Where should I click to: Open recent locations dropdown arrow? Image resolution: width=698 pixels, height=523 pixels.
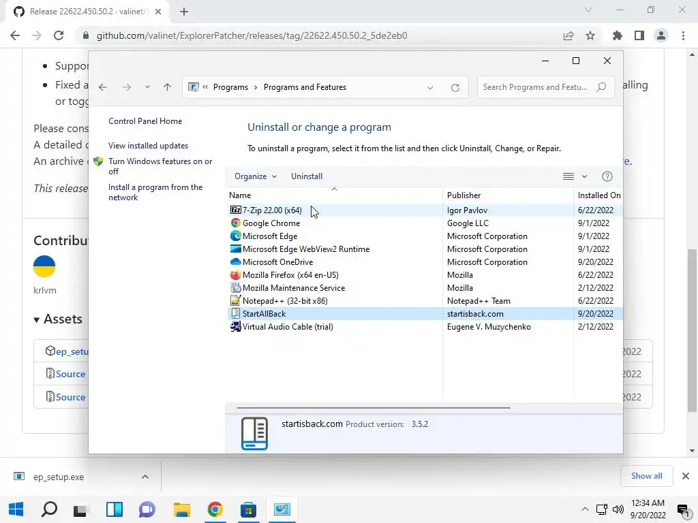(147, 87)
